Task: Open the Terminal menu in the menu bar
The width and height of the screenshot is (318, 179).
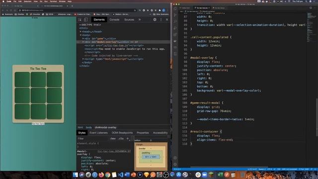Action: [53, 1]
